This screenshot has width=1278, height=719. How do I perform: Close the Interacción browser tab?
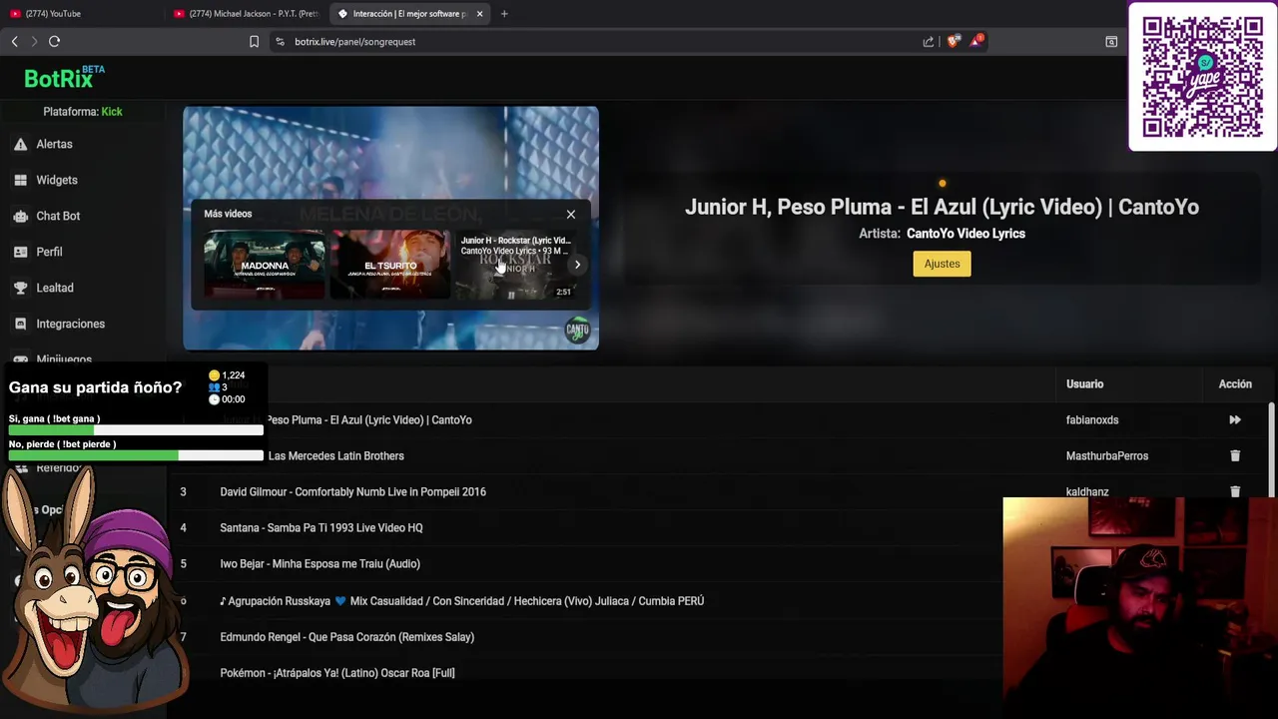[x=480, y=14]
